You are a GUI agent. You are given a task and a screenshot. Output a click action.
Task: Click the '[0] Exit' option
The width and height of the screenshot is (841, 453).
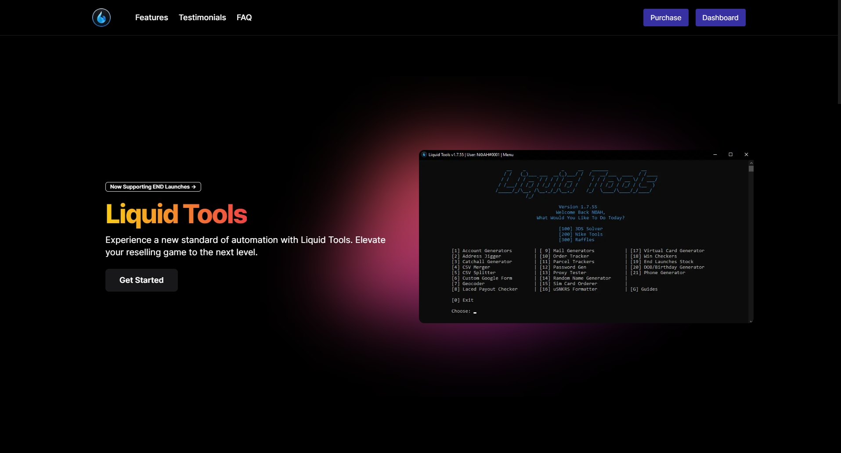[462, 300]
